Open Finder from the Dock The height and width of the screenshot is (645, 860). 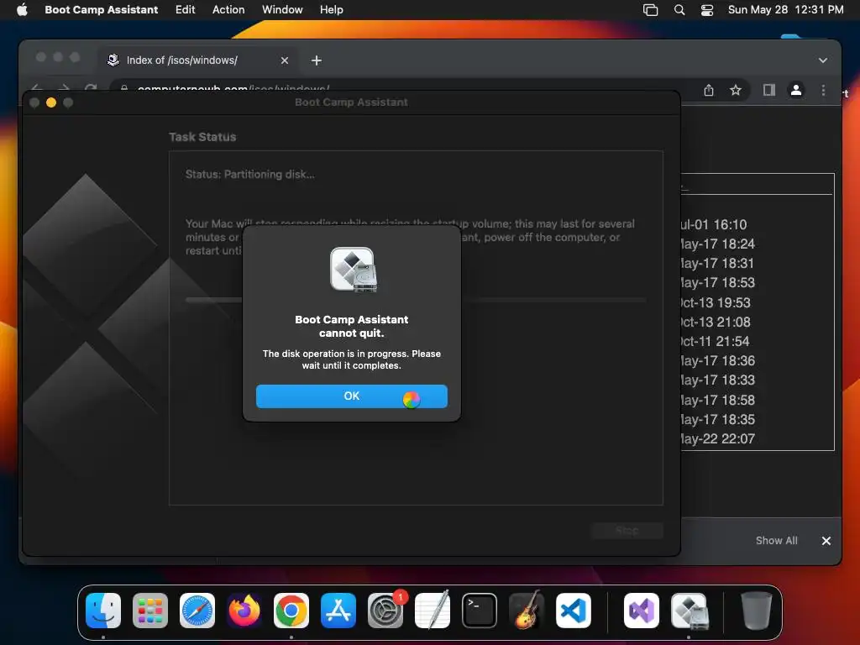tap(103, 611)
